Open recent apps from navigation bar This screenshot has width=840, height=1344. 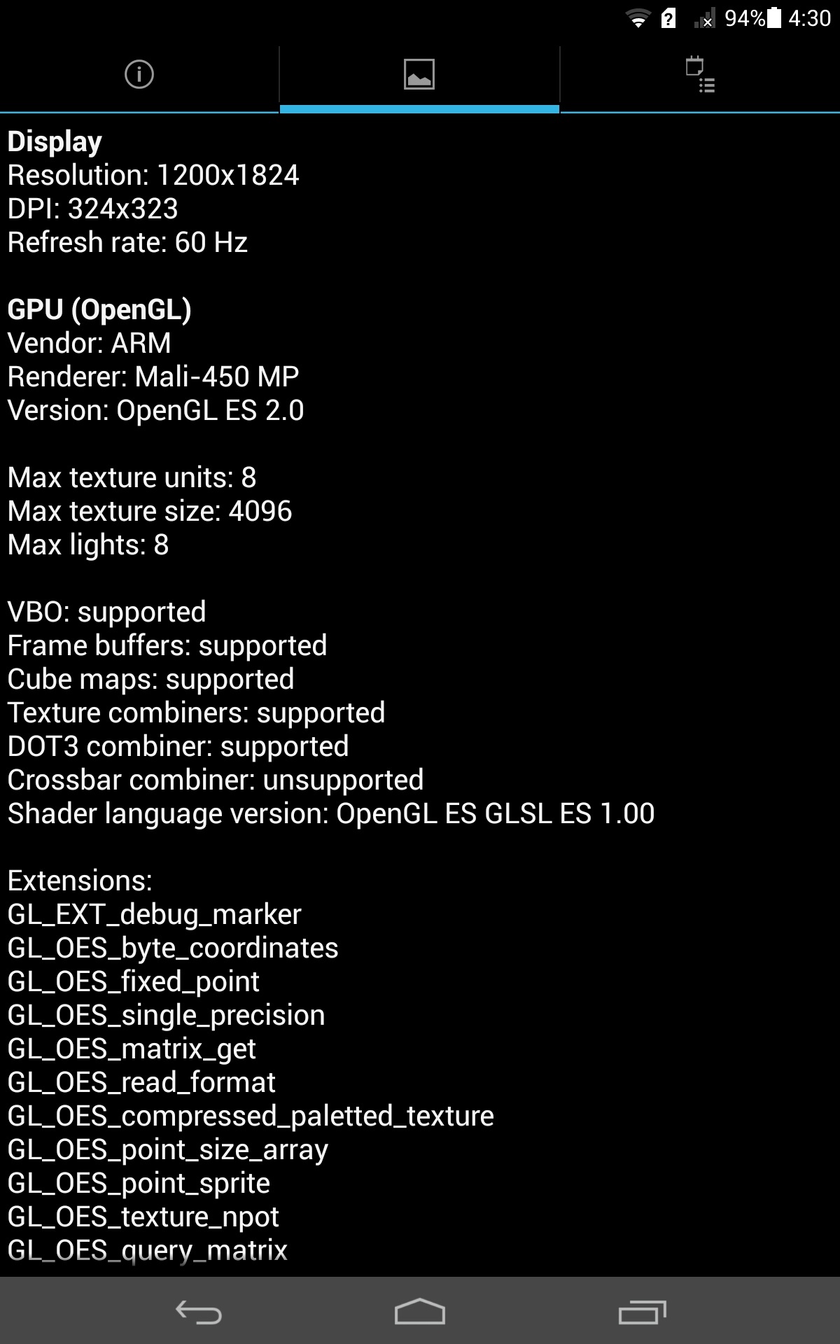tap(642, 1312)
